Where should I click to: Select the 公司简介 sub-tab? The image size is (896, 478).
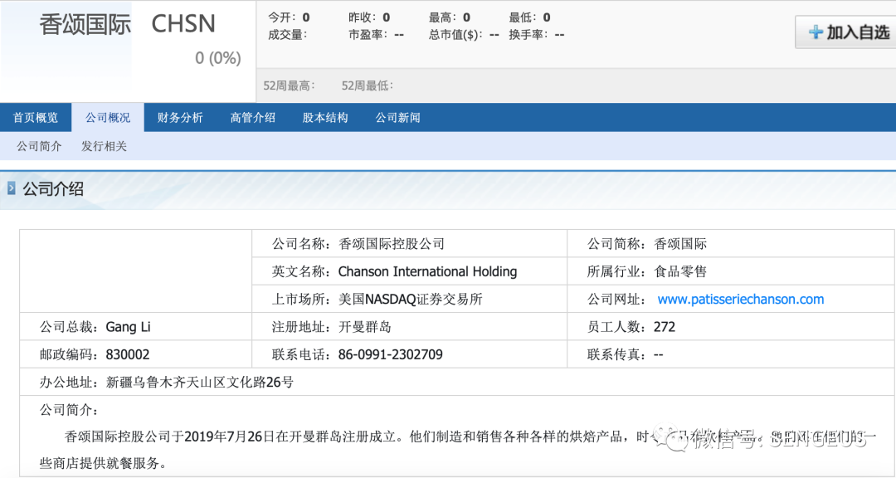point(39,146)
